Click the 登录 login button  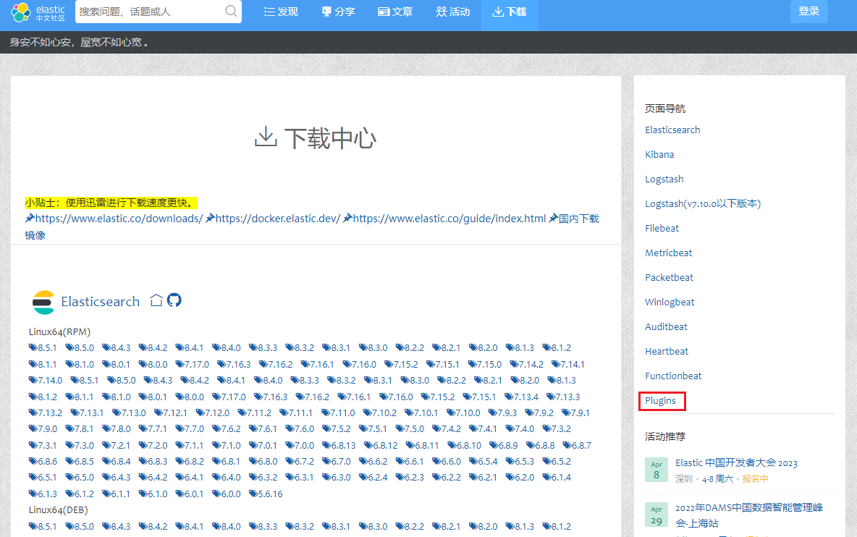[809, 12]
